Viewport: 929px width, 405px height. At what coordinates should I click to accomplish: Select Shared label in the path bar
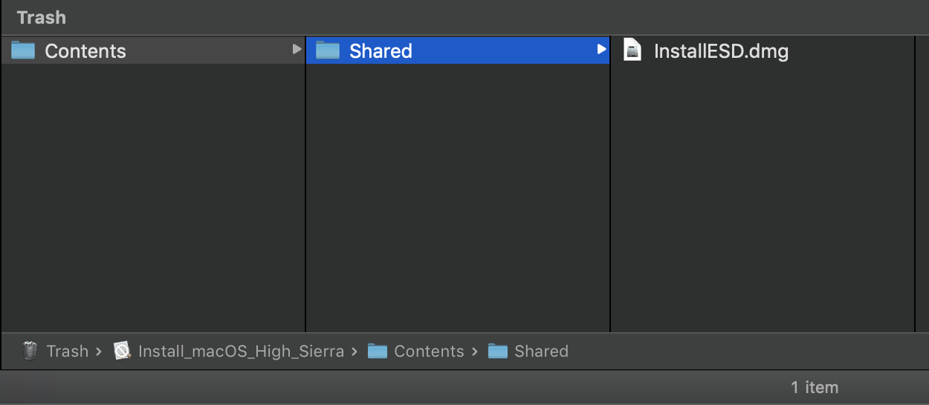coord(541,352)
